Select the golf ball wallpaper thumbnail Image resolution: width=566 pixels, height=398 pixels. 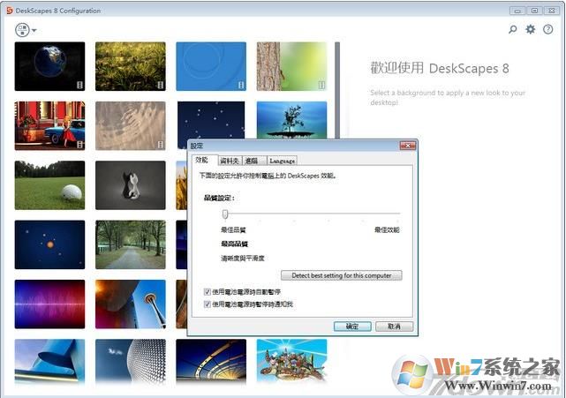click(x=49, y=184)
